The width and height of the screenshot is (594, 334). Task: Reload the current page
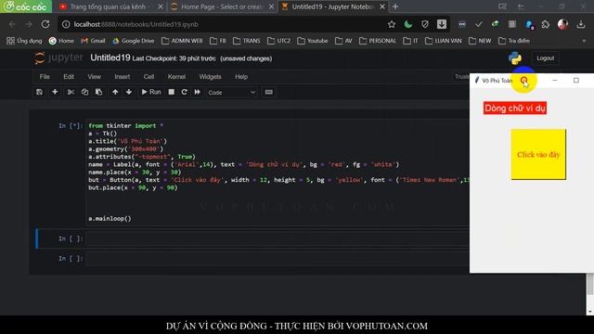[45, 24]
